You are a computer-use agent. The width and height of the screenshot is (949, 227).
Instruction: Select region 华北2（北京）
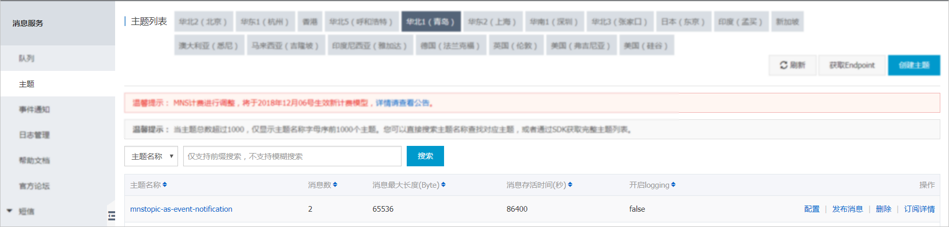[x=204, y=21]
